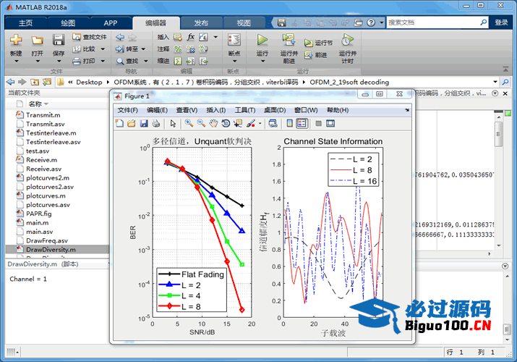The image size is (517, 362).
Task: Switch to the 发布 (Publish) tab
Action: pyautogui.click(x=201, y=23)
